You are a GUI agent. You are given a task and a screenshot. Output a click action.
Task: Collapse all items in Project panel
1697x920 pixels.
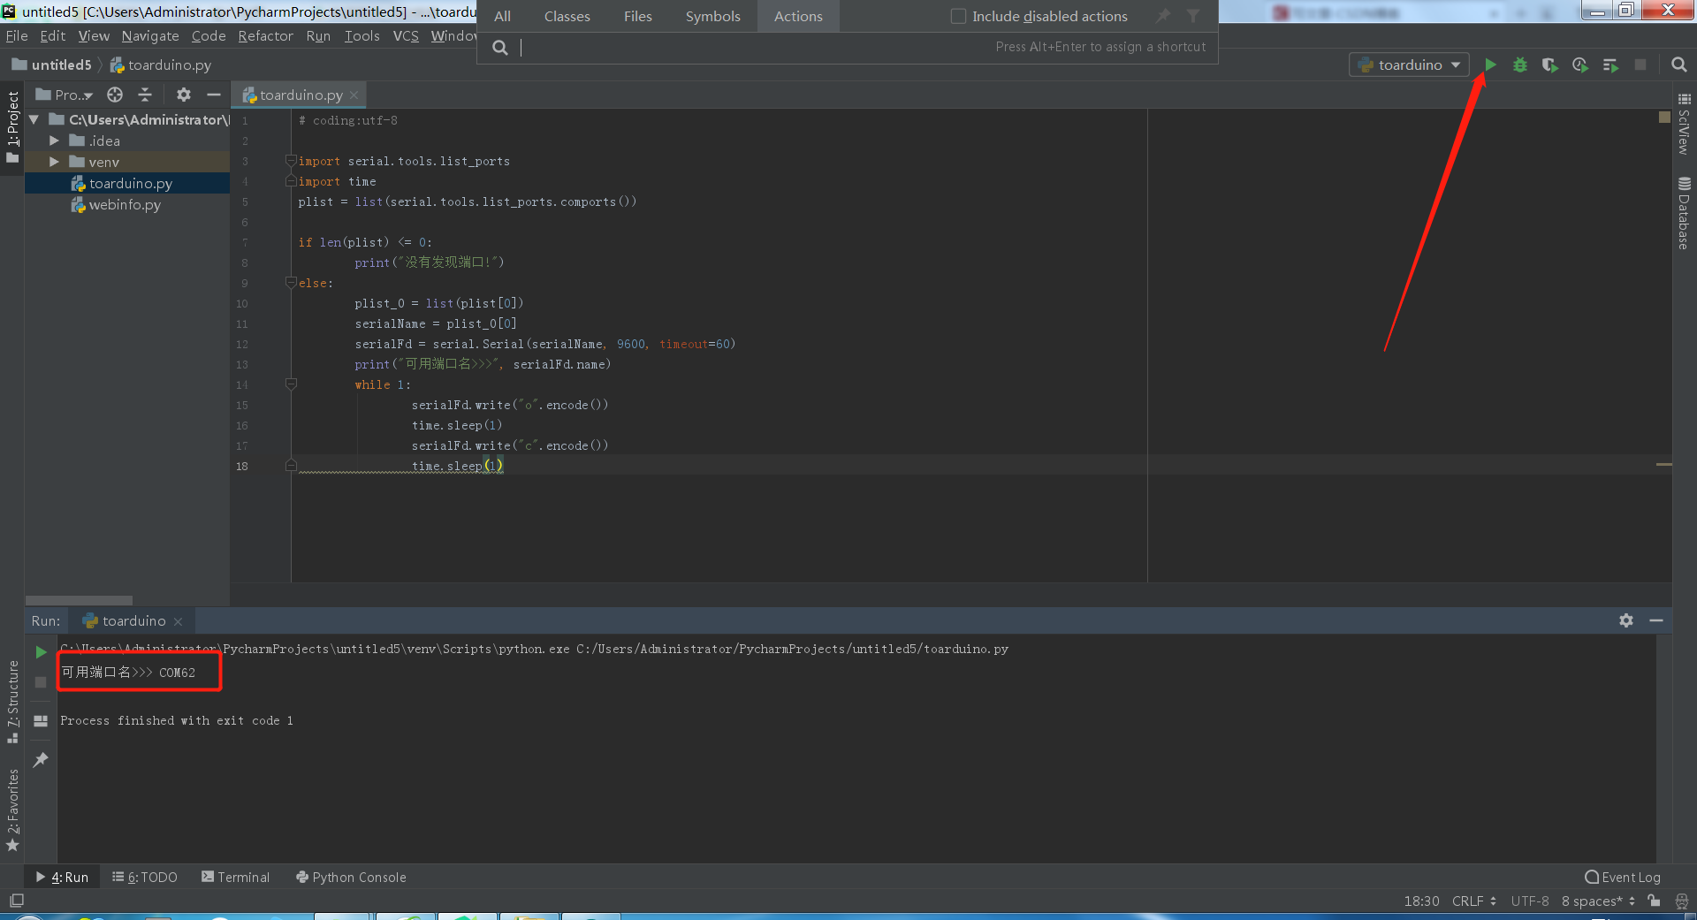tap(145, 95)
